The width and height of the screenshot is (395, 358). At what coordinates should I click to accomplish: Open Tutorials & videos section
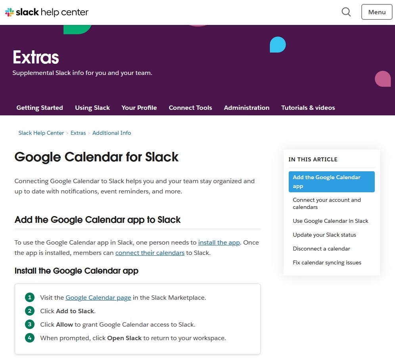point(308,108)
